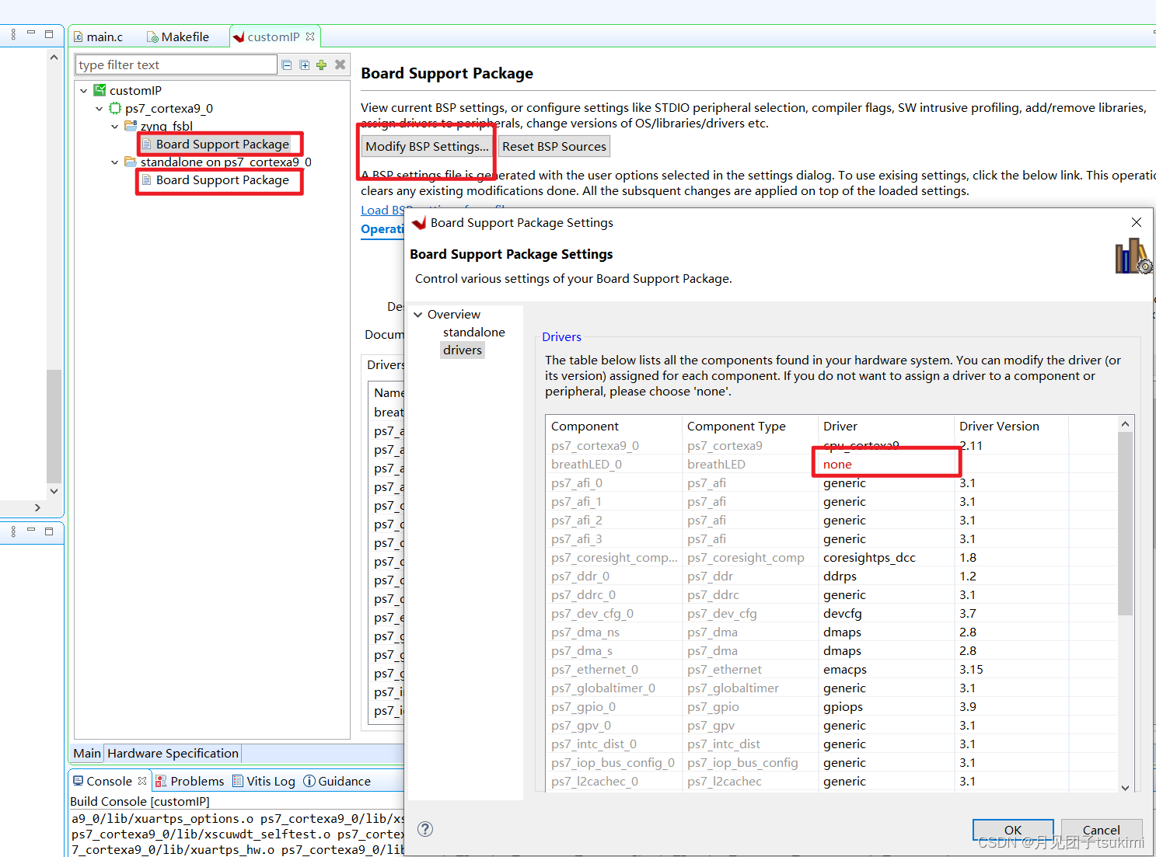The height and width of the screenshot is (857, 1156).
Task: Switch to the Hardware Specification tab
Action: 173,753
